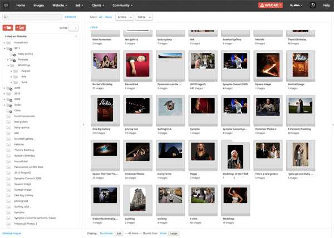The height and width of the screenshot is (238, 334).
Task: Expand the Weddings folder tree arrow
Action: [8, 65]
